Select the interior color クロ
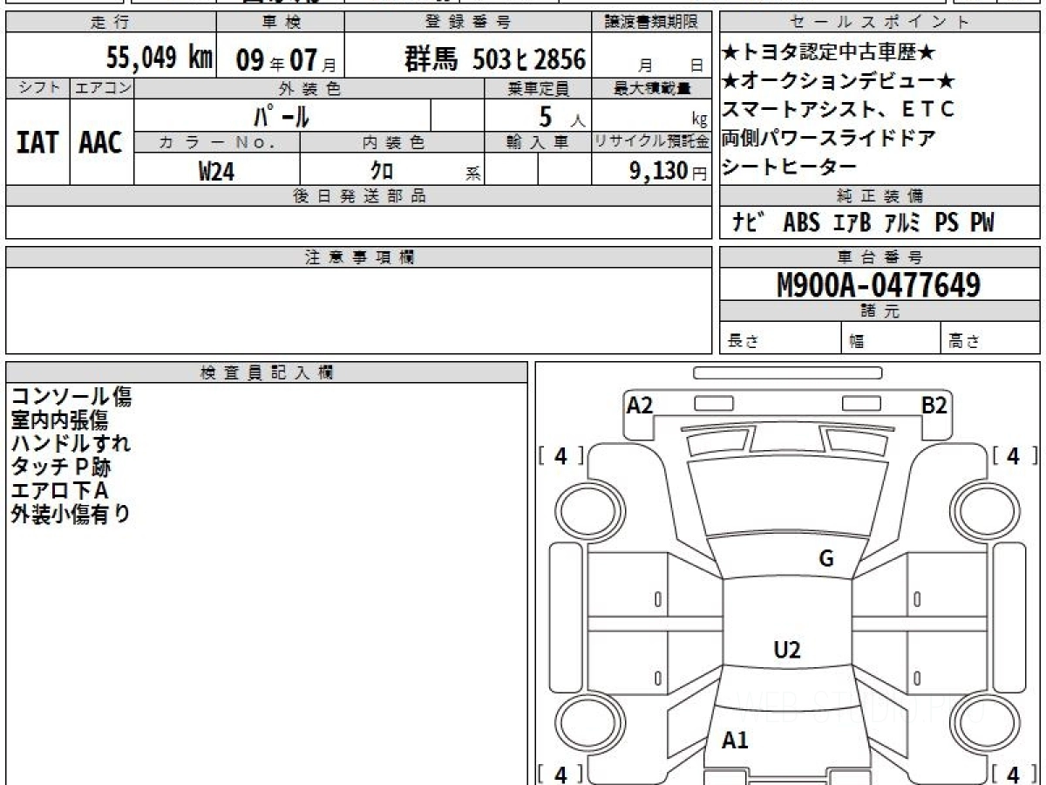1046x785 pixels. [382, 171]
